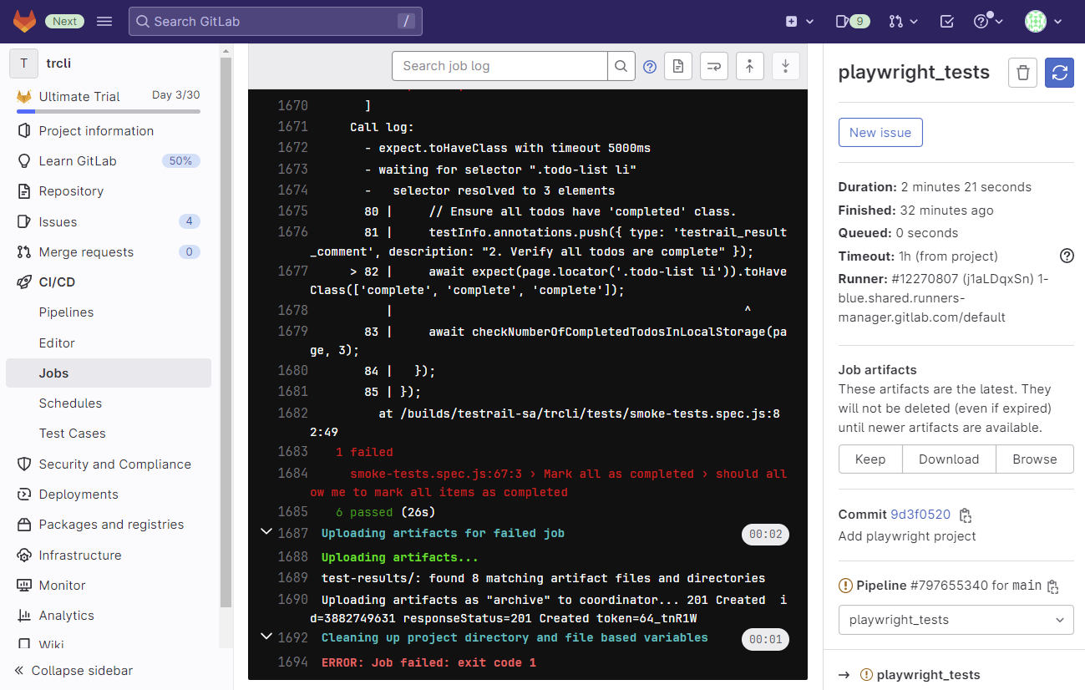The height and width of the screenshot is (690, 1085).
Task: Collapse the Uploading artifacts for failed job section
Action: click(x=266, y=532)
